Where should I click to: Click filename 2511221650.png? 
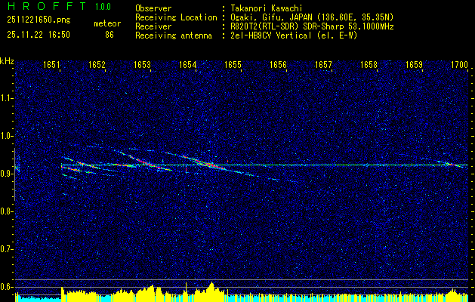point(39,20)
